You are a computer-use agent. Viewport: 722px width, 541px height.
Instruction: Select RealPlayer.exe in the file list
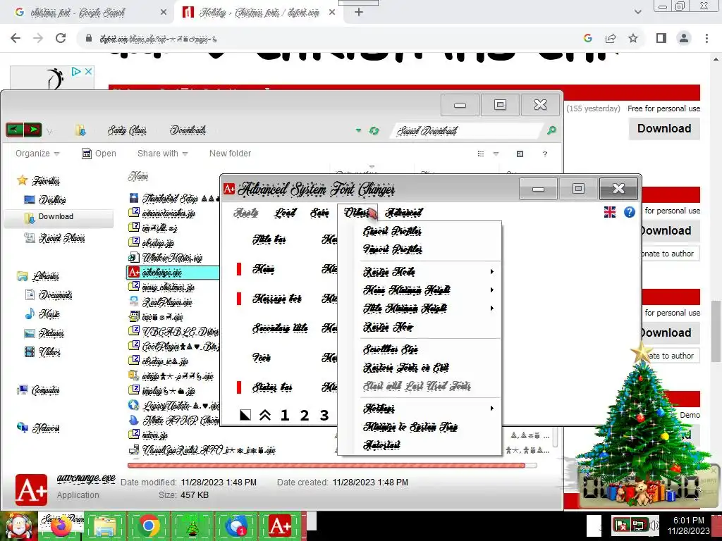pos(167,302)
